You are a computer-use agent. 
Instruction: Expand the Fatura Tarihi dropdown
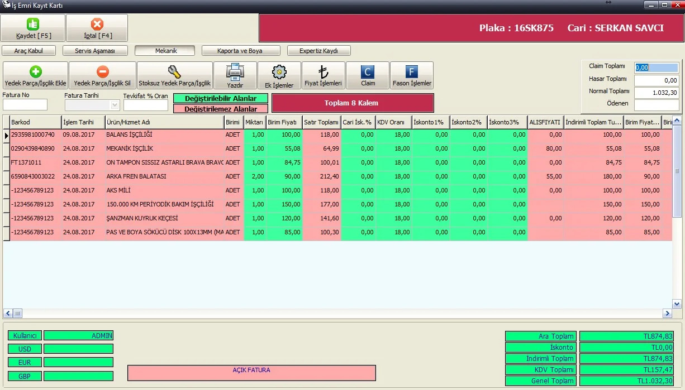click(x=115, y=105)
